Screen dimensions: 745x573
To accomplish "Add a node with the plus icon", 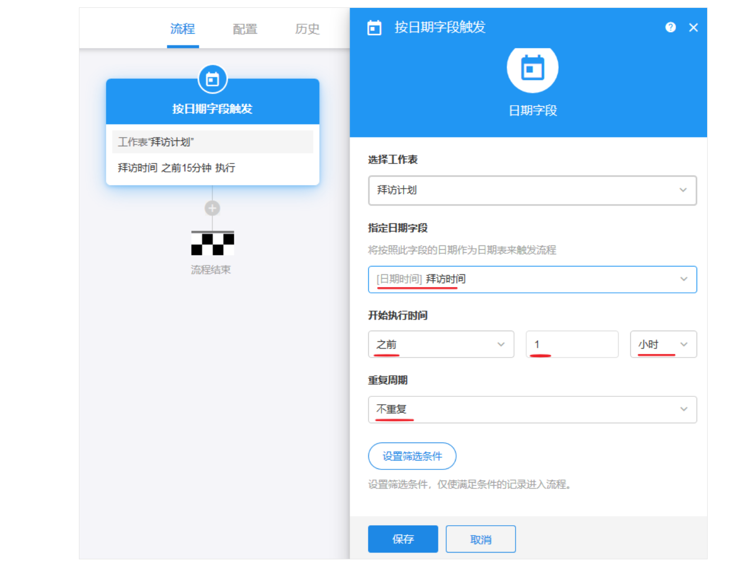I will point(213,208).
